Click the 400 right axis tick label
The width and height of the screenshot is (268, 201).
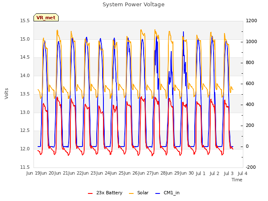click(x=250, y=104)
